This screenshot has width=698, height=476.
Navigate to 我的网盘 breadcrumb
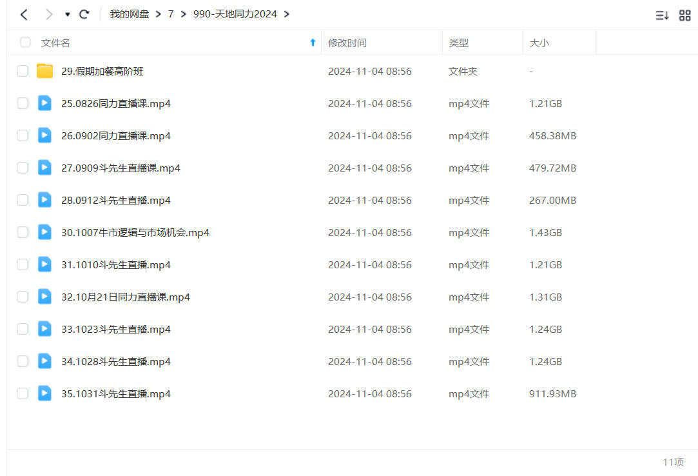pos(129,14)
